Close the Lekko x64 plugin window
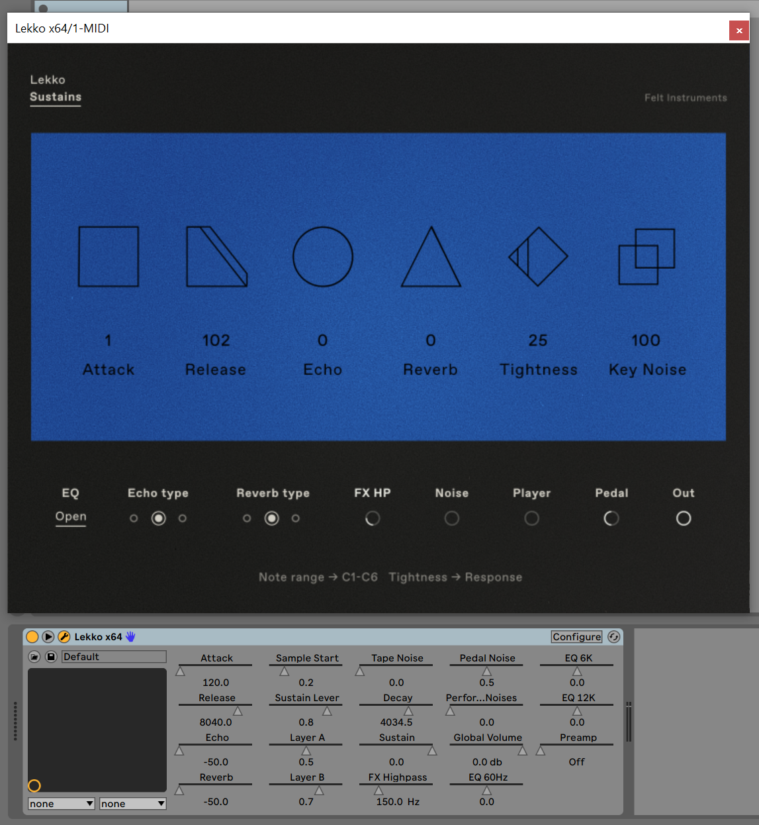Screen dimensions: 759x825 point(739,30)
